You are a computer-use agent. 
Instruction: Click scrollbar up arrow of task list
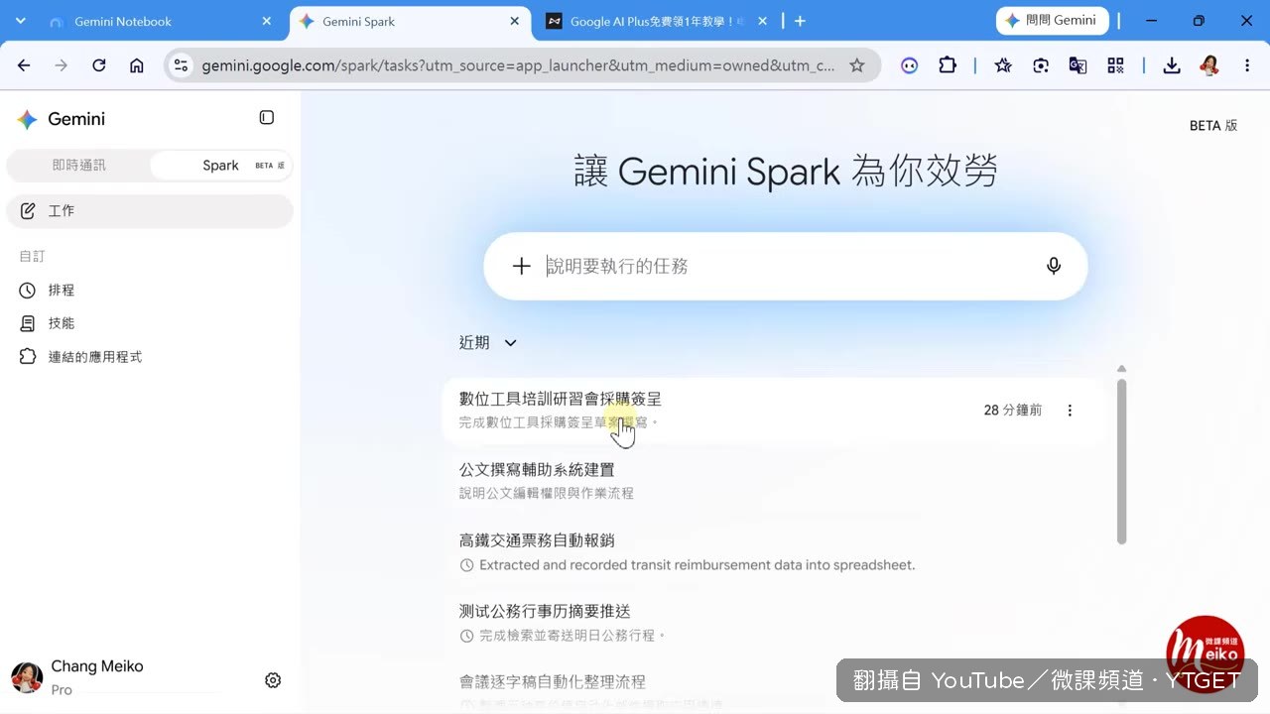[x=1121, y=369]
